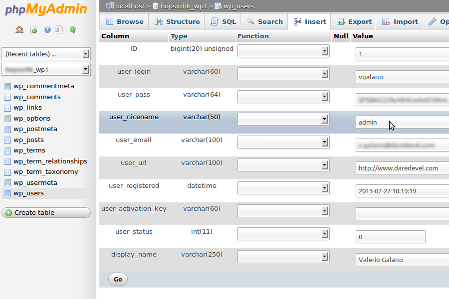The height and width of the screenshot is (299, 449).
Task: Click the wp_commentmeta table icon
Action: [7, 86]
